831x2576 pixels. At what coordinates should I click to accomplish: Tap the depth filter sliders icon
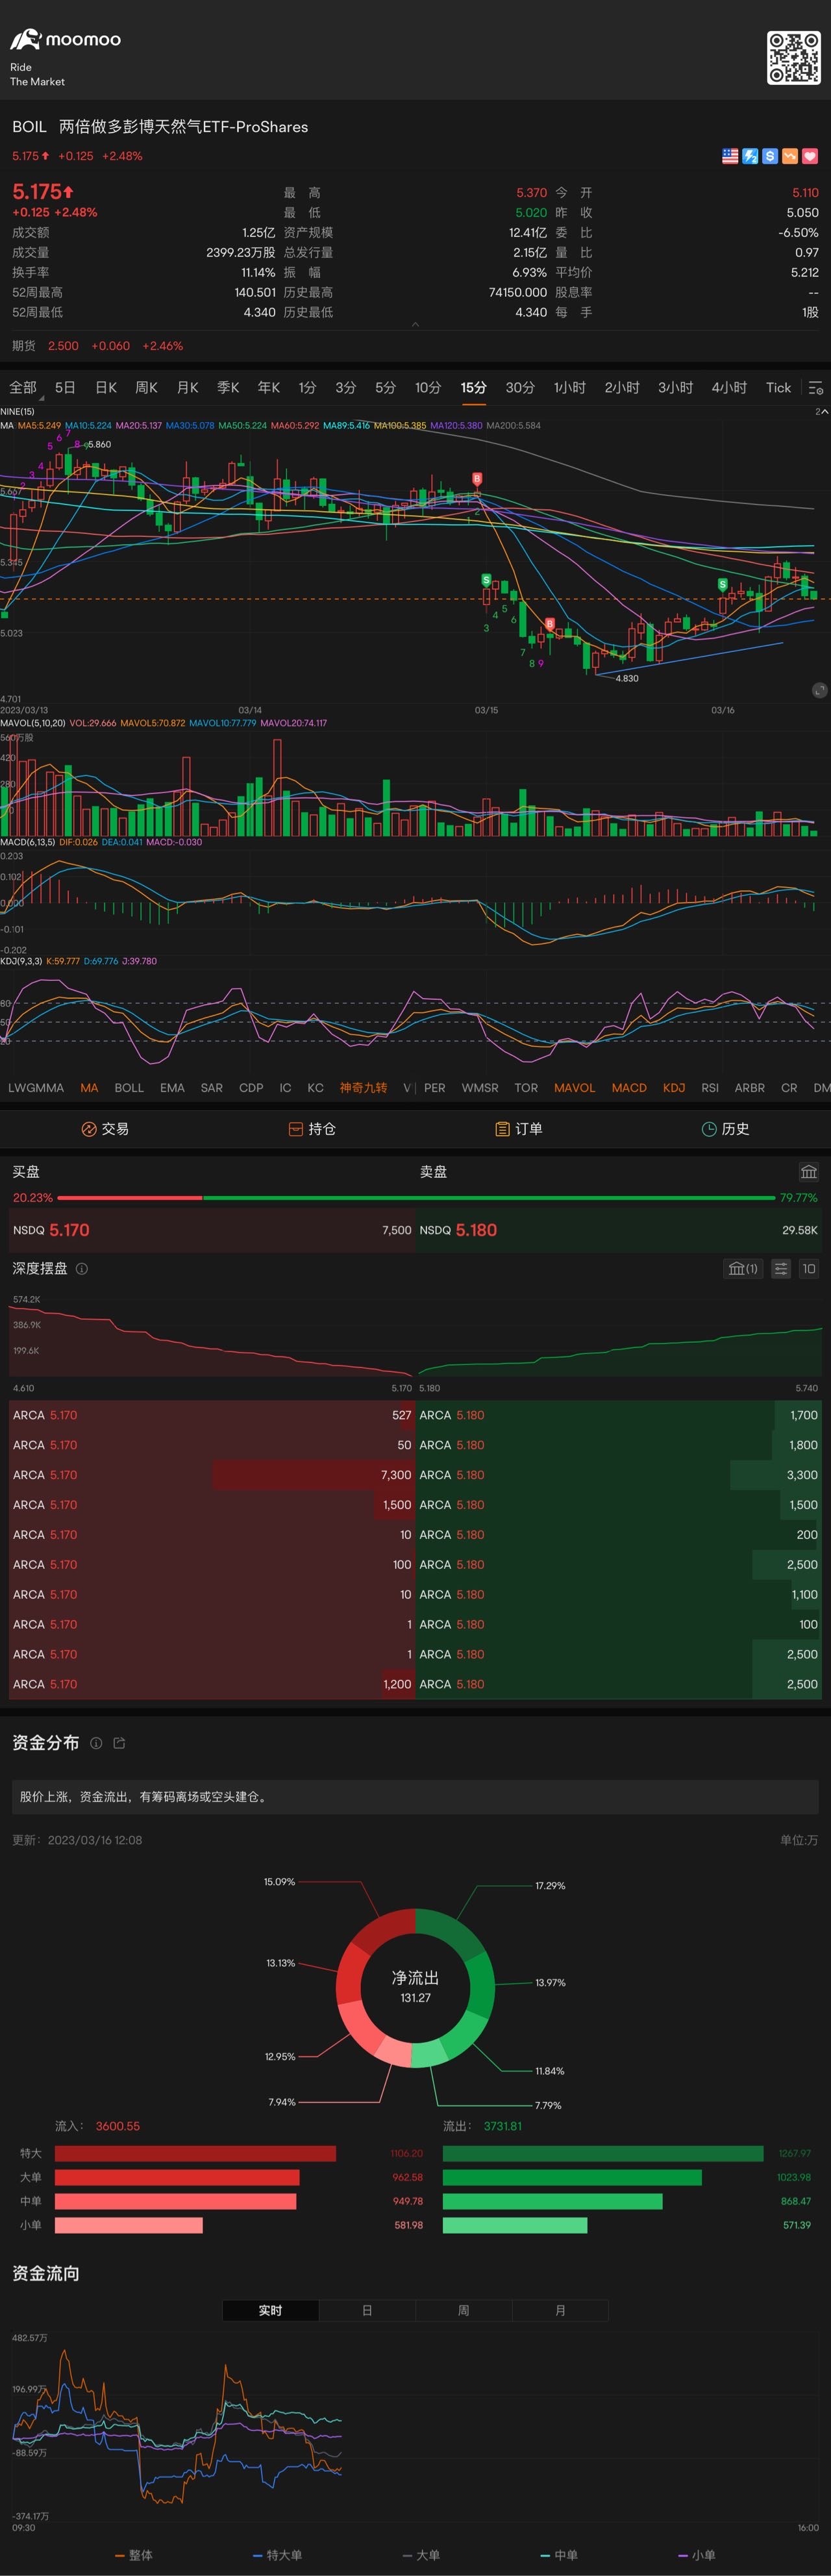pyautogui.click(x=781, y=1268)
